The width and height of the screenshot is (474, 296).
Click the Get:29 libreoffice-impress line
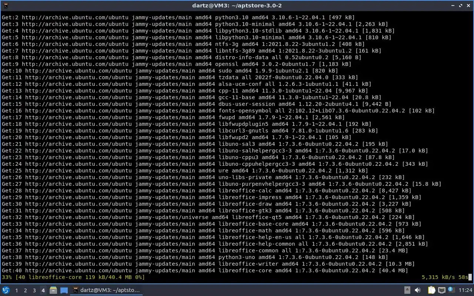click(x=211, y=197)
